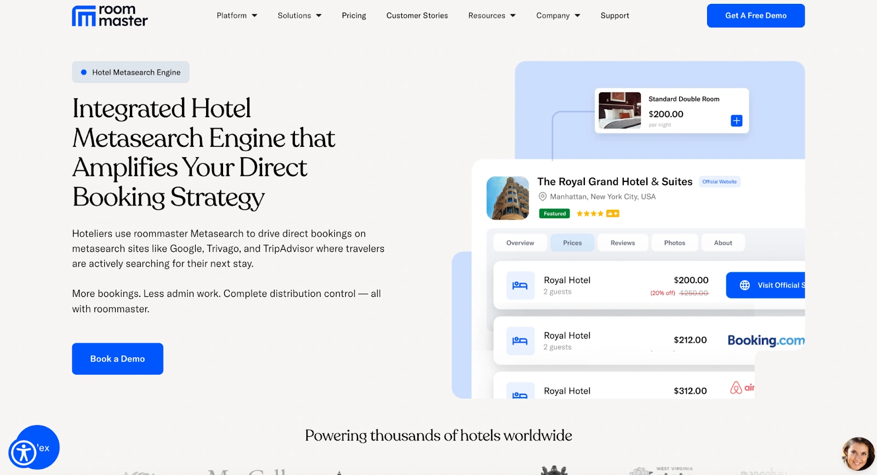
Task: Click the Powering thousands of hotels worldwide heading
Action: point(438,436)
